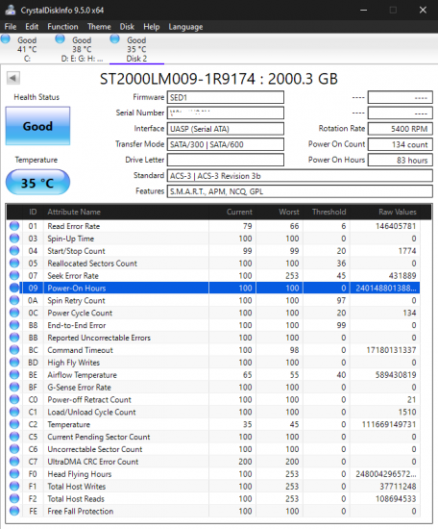Click the blue orb for Read Error Rate
438x529 pixels.
point(14,226)
